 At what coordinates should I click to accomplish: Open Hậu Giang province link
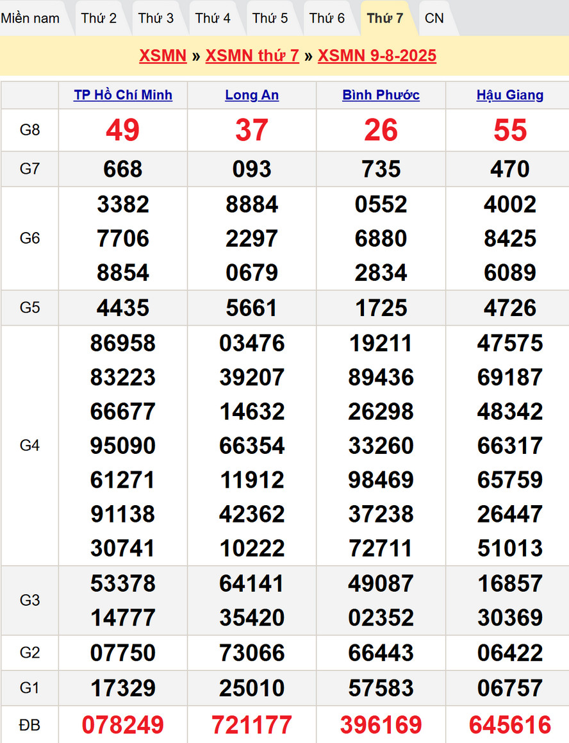[510, 95]
